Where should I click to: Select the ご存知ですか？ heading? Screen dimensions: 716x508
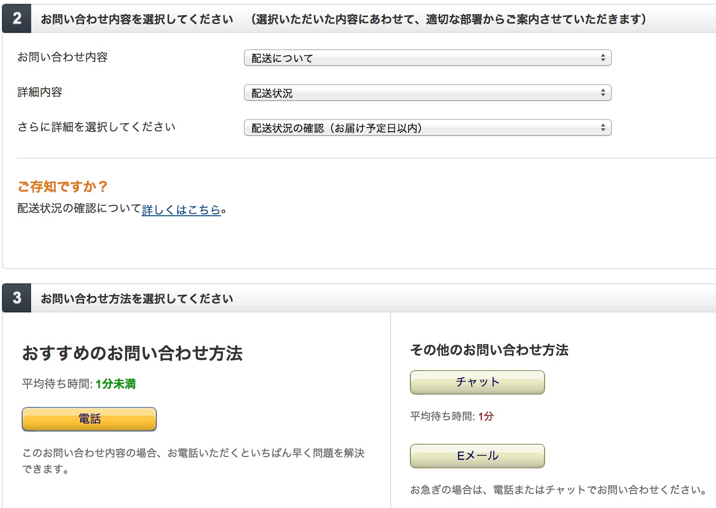(62, 187)
